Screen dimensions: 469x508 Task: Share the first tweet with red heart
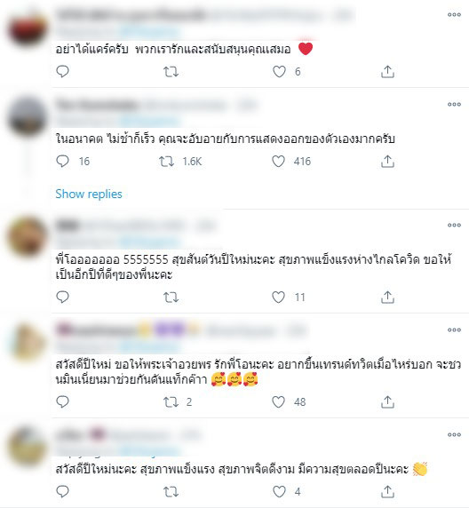(387, 72)
